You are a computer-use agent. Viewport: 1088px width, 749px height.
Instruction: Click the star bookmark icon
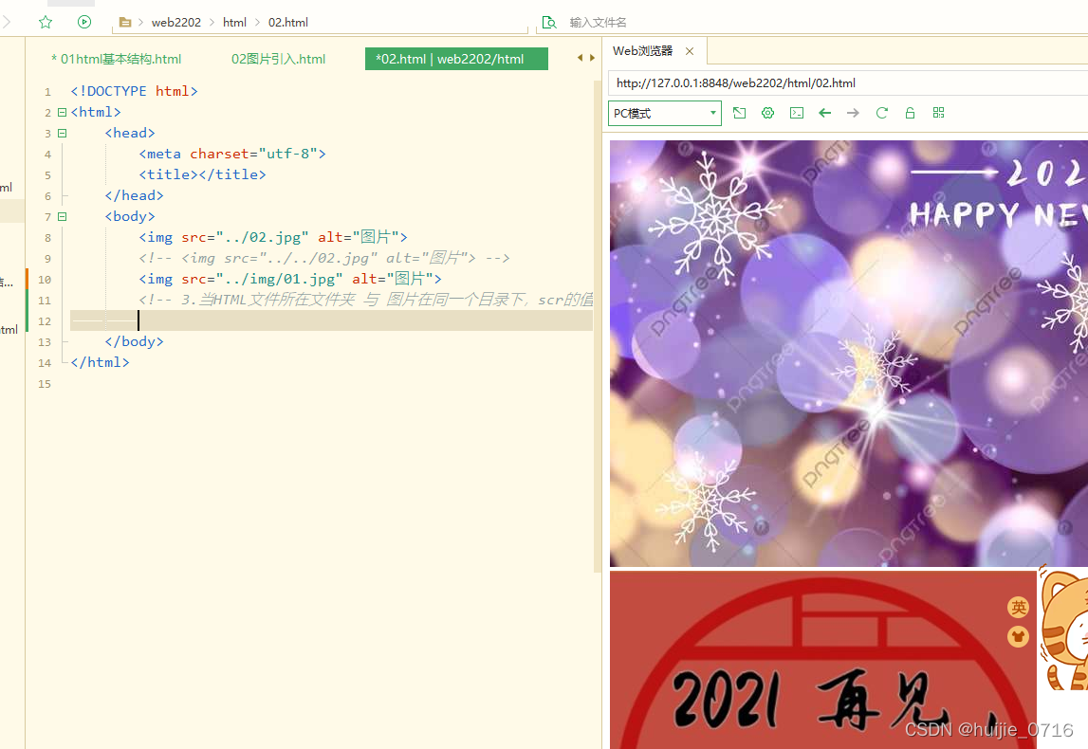46,22
